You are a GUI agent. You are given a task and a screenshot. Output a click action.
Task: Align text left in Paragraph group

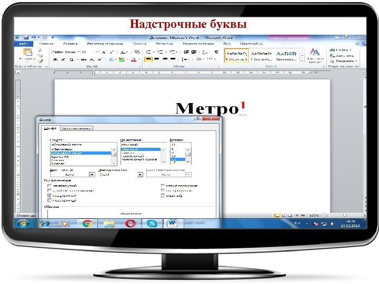[x=148, y=59]
